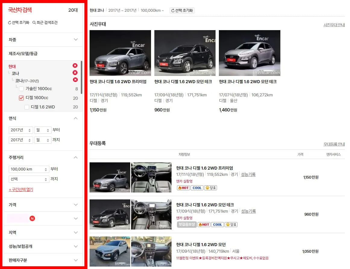
Task: Open list title 현대 코나 디젤 1.6 2WD 모던
Action: point(201,245)
